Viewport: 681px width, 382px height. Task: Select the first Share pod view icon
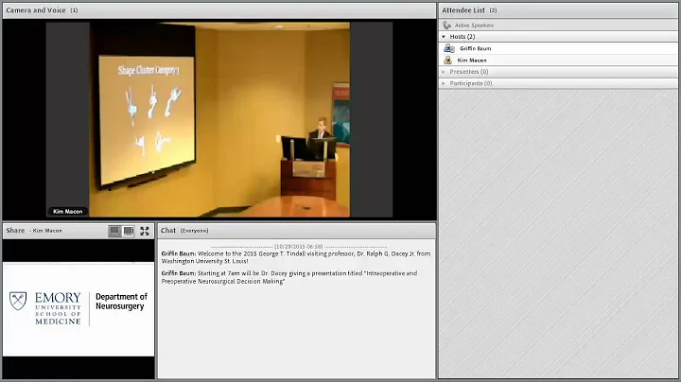point(114,231)
